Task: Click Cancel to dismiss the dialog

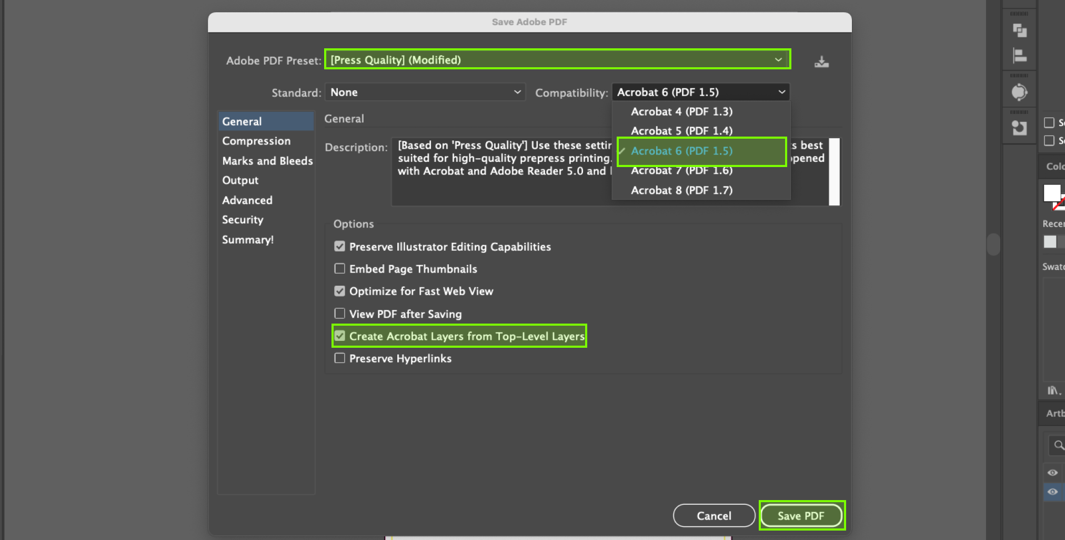Action: click(x=714, y=516)
